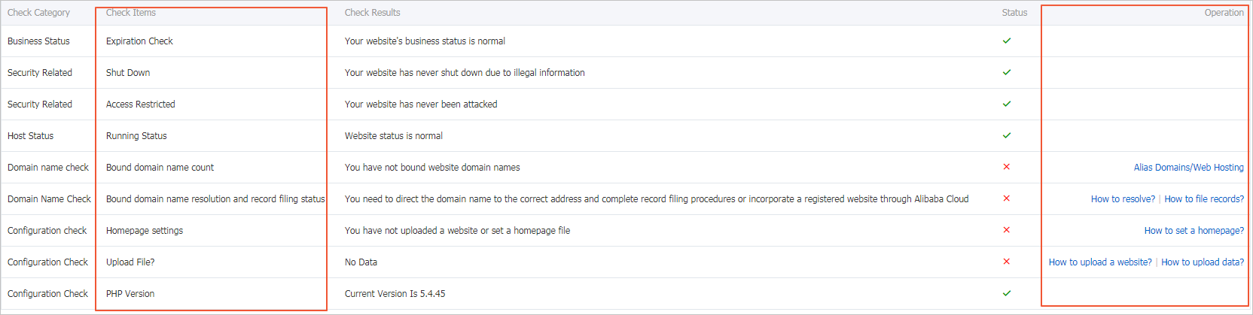
Task: Click the green checkmark for Shut Down row
Action: pyautogui.click(x=1007, y=72)
